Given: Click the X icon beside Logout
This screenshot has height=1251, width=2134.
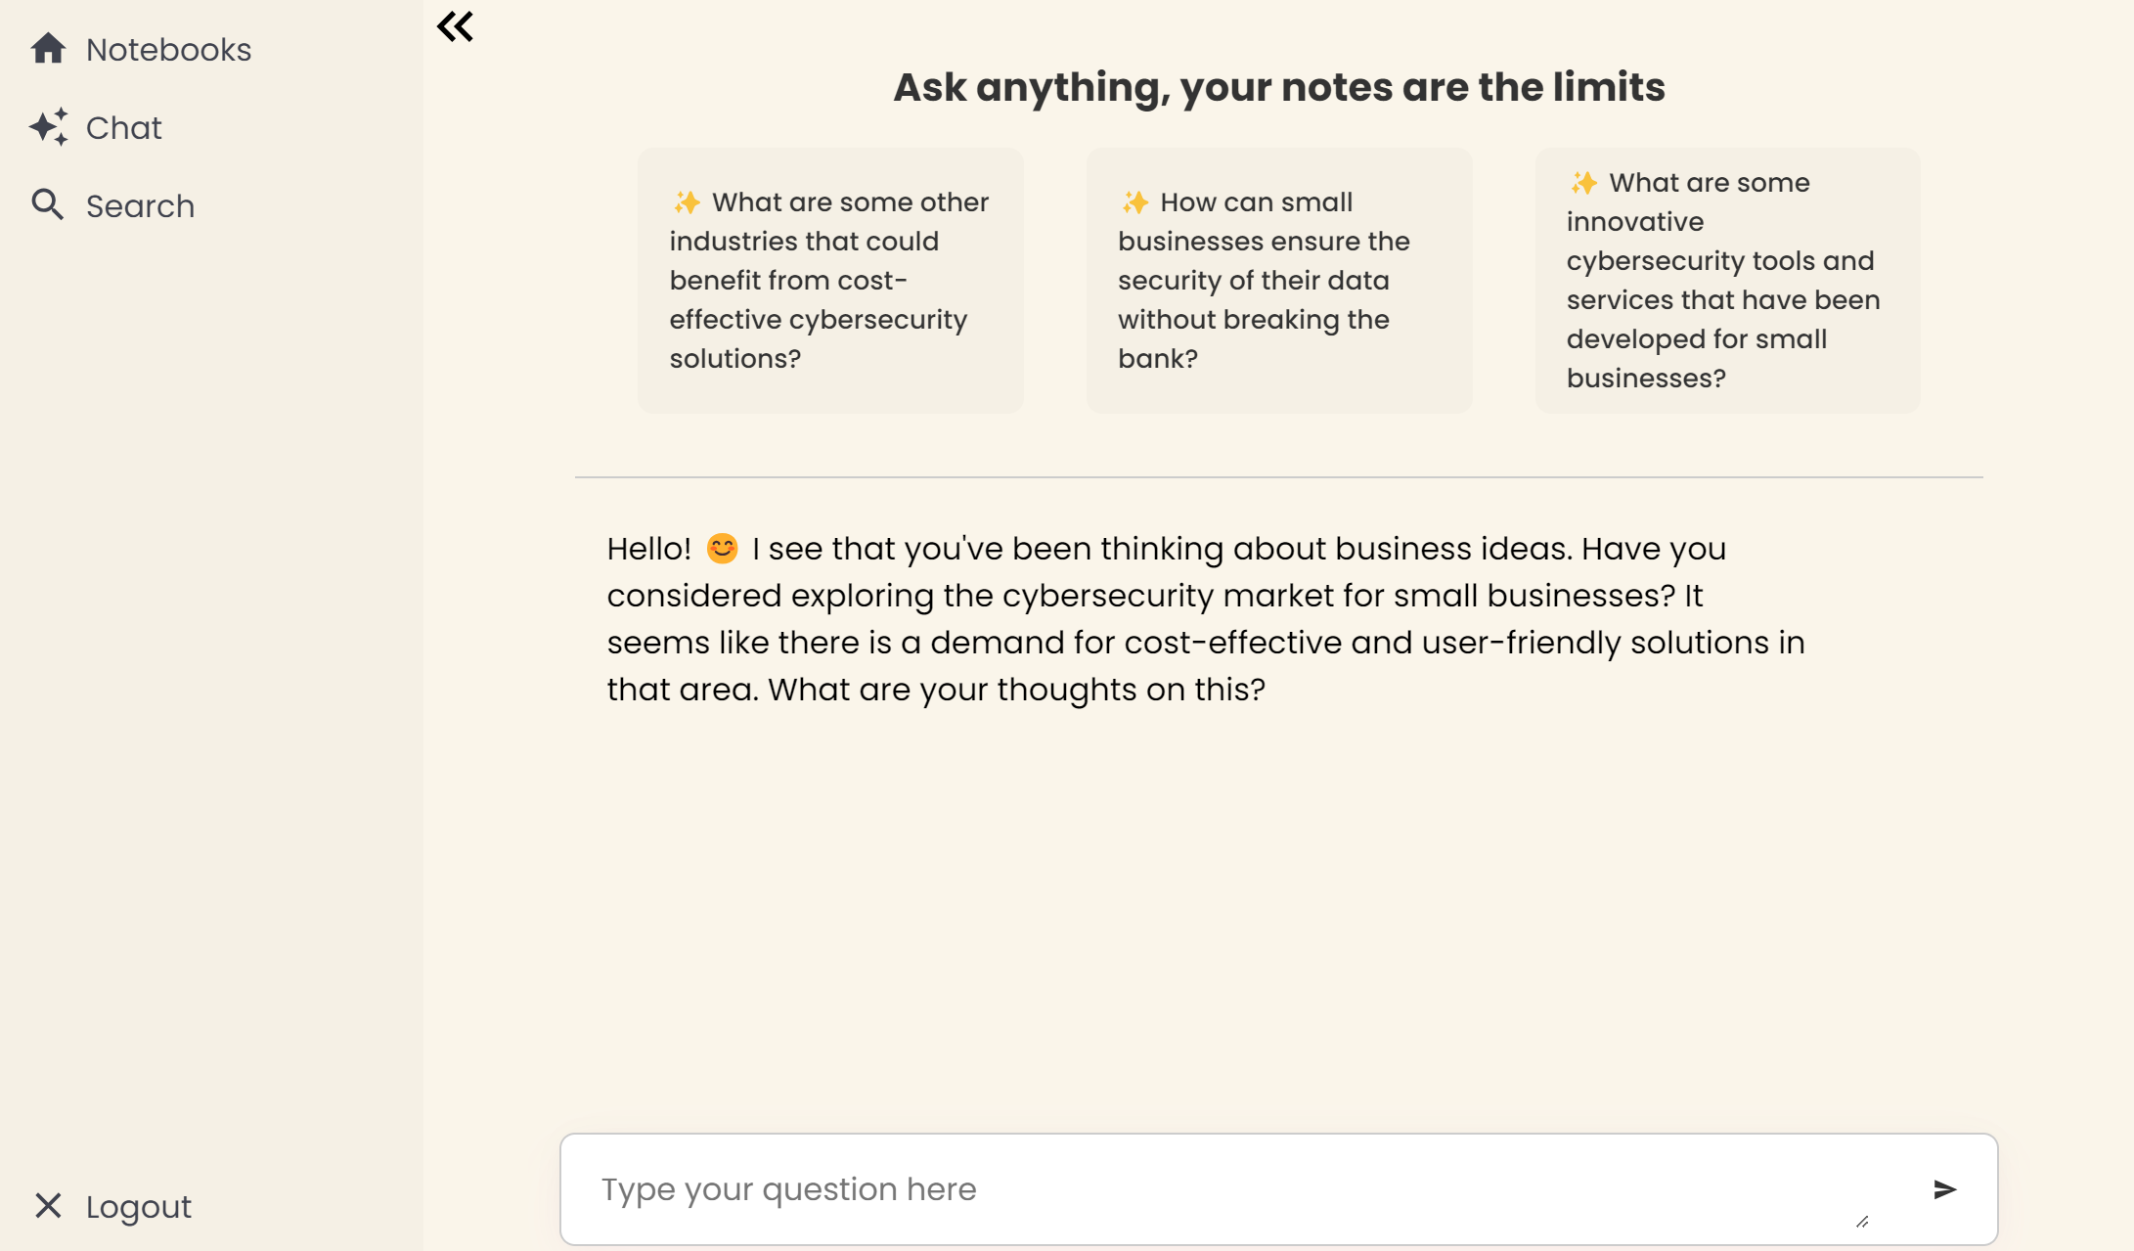Looking at the screenshot, I should click(48, 1206).
